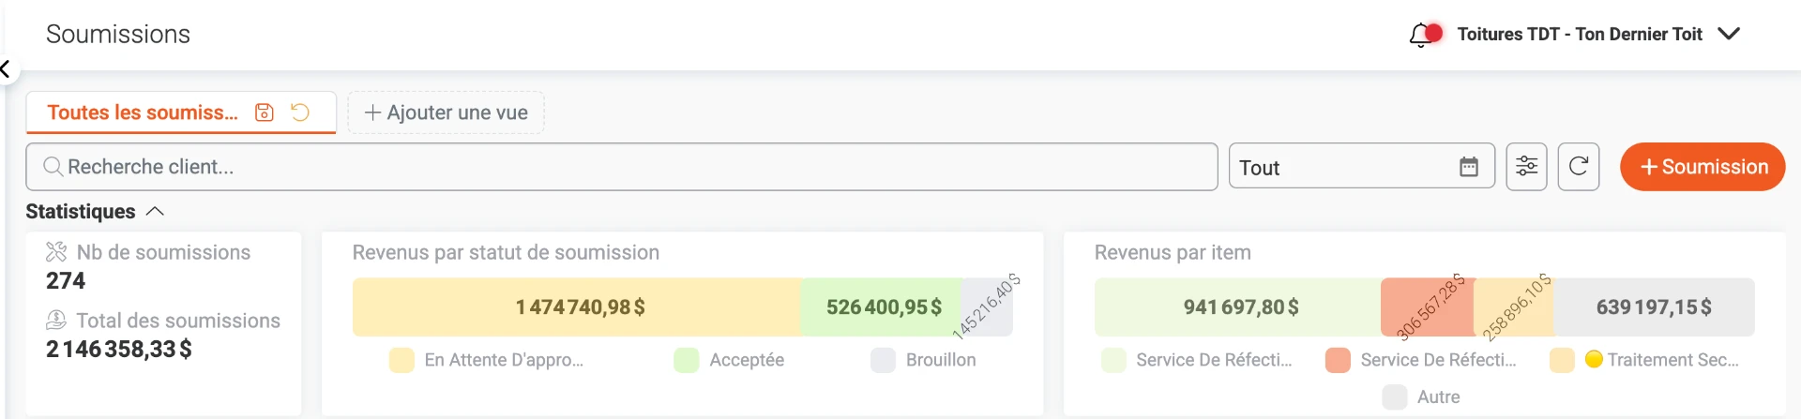
Task: Open the notifications bell
Action: coord(1423,35)
